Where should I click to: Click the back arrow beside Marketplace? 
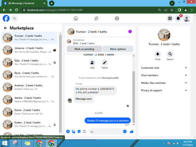(x=5, y=28)
